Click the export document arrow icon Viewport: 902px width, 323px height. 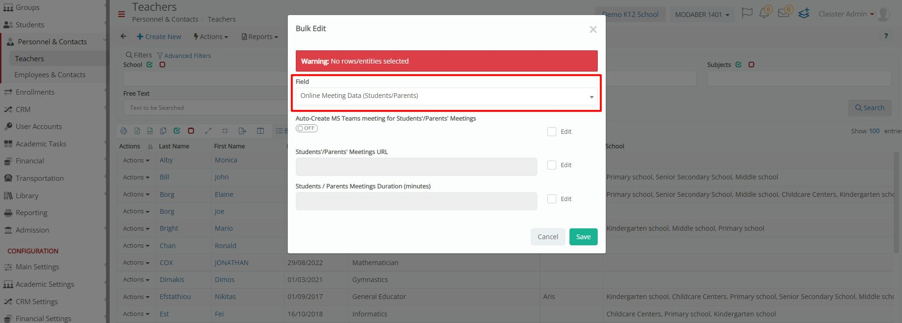[243, 131]
